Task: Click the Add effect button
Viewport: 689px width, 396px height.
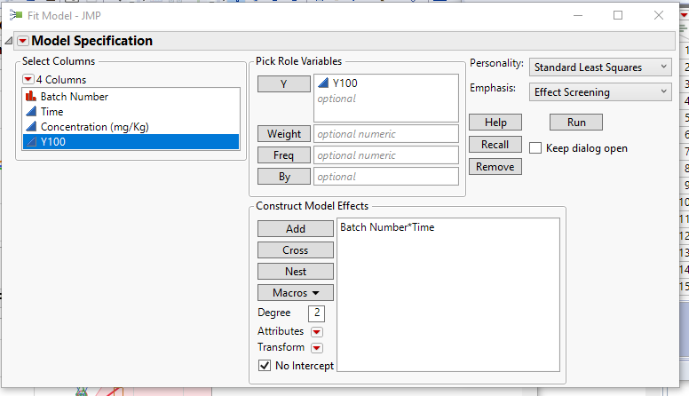Action: tap(296, 228)
